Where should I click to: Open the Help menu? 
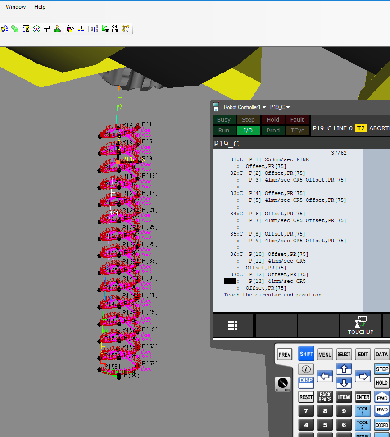40,7
